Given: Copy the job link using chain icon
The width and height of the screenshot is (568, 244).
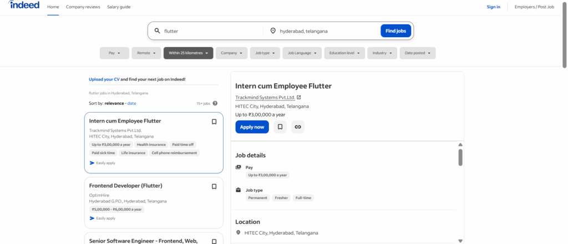Looking at the screenshot, I should 298,127.
